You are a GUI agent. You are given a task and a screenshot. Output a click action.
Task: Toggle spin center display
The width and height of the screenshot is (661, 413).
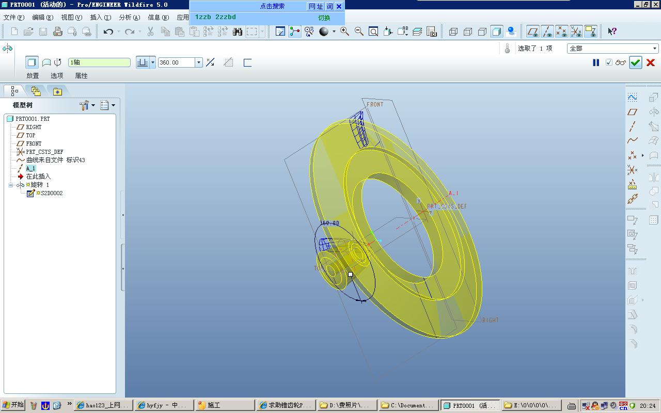[295, 31]
